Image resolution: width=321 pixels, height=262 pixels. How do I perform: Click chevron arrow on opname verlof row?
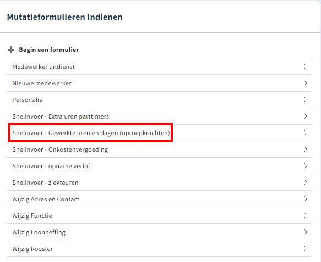coord(306,166)
